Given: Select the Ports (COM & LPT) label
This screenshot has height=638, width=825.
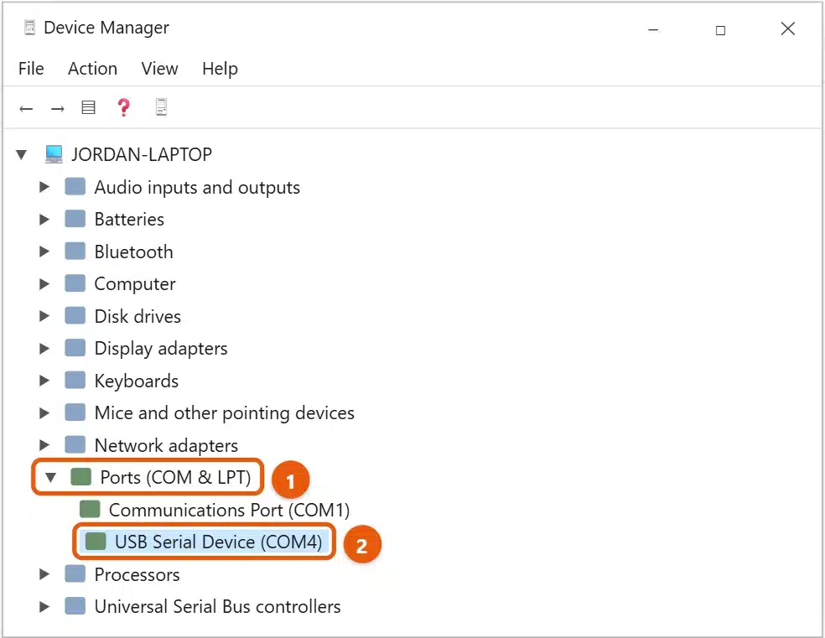Looking at the screenshot, I should pyautogui.click(x=176, y=478).
